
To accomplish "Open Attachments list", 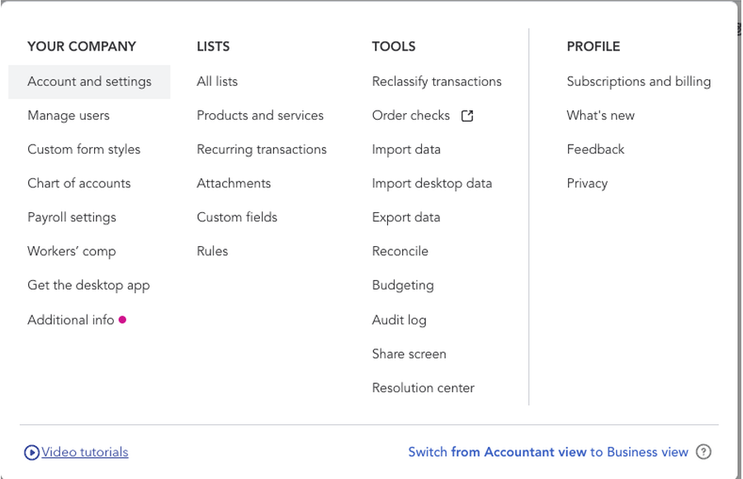I will click(x=234, y=183).
